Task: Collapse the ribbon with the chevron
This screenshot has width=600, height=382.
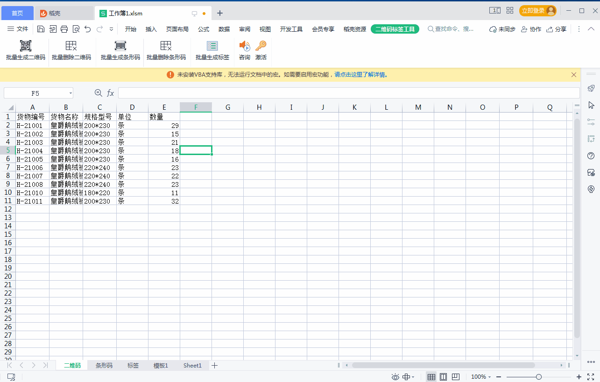Action: pos(591,29)
